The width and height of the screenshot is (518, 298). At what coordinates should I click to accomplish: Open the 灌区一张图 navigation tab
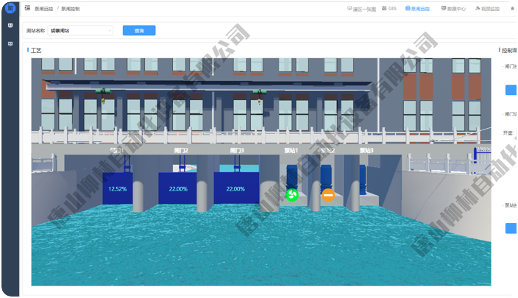coord(361,9)
